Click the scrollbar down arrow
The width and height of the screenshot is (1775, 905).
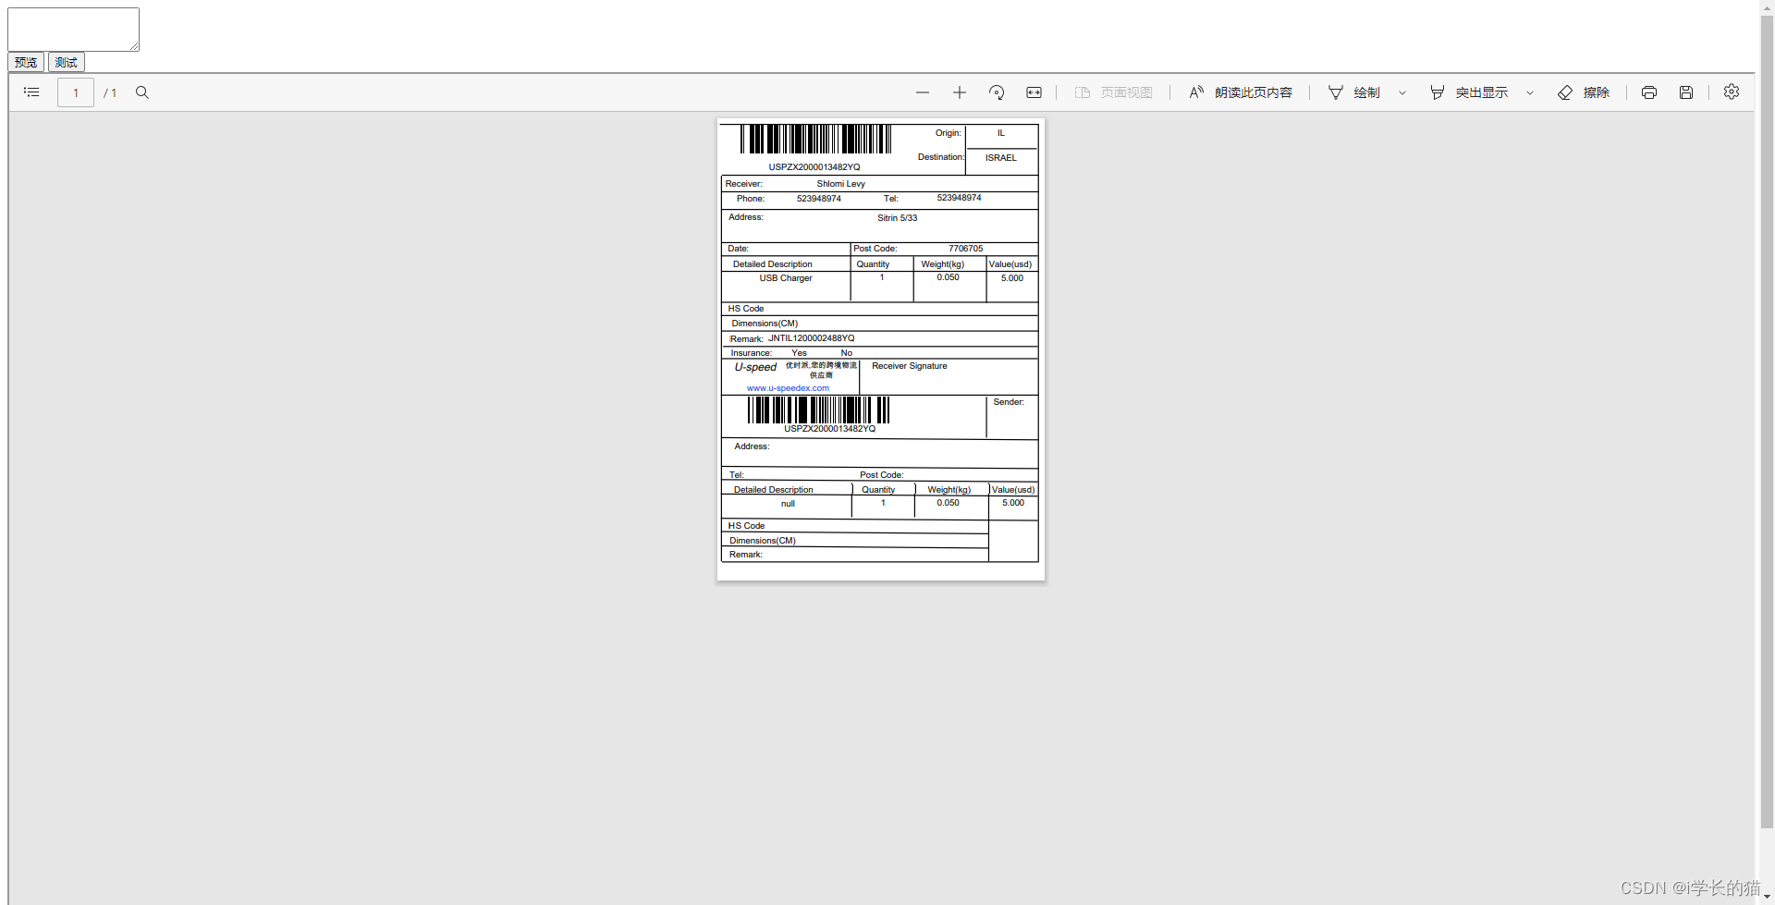pos(1767,897)
